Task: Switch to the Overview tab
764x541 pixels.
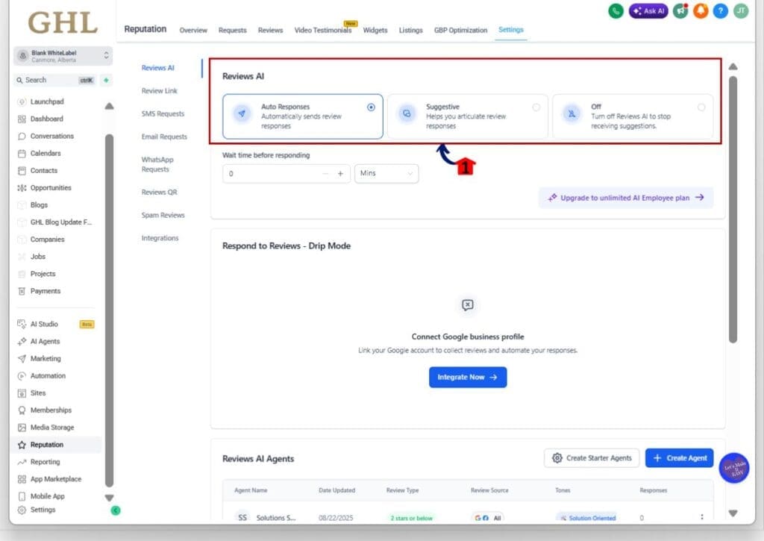Action: click(x=193, y=30)
